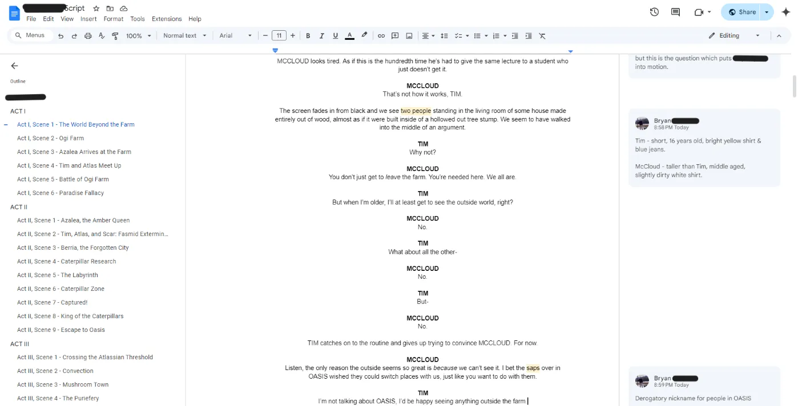This screenshot has height=406, width=798.
Task: Close the outline with back arrow
Action: click(x=15, y=66)
